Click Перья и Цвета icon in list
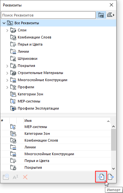 pyautogui.click(x=13, y=161)
